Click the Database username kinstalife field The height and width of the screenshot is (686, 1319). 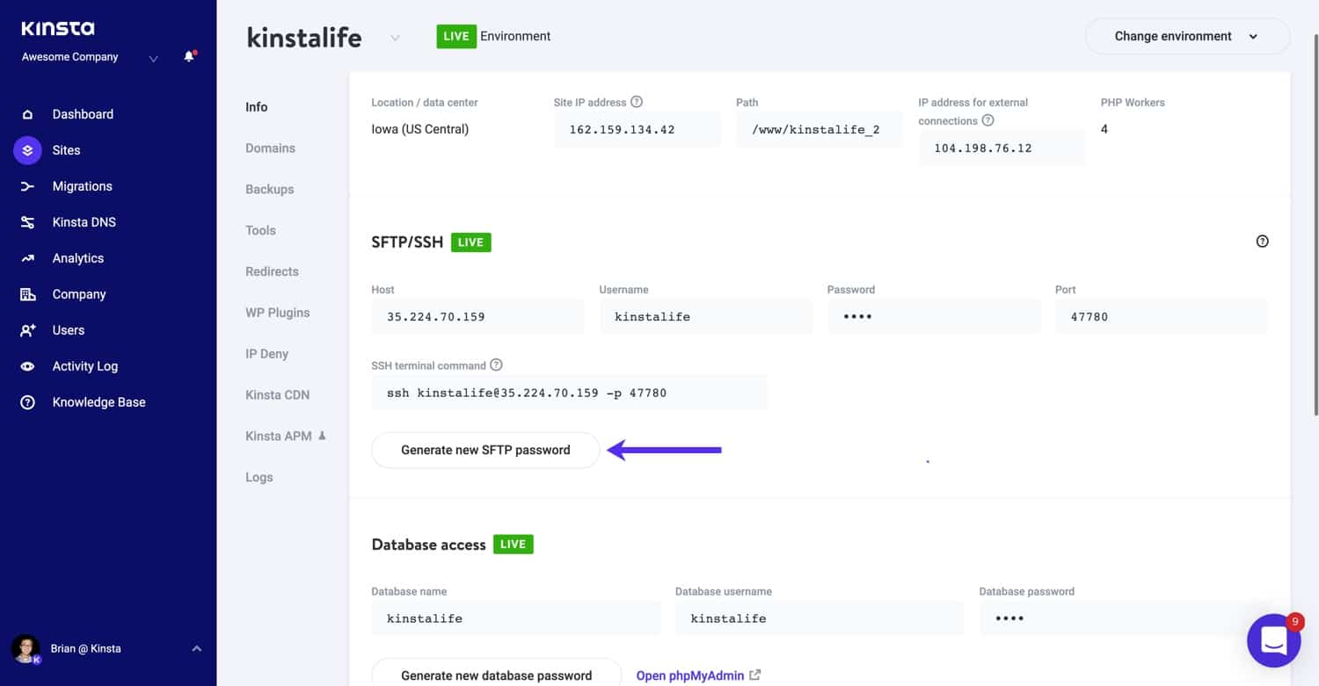tap(820, 618)
